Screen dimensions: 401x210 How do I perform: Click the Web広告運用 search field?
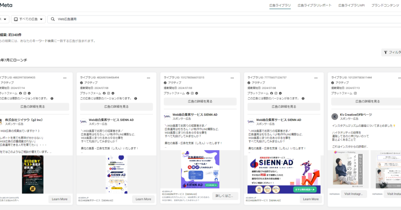(224, 19)
